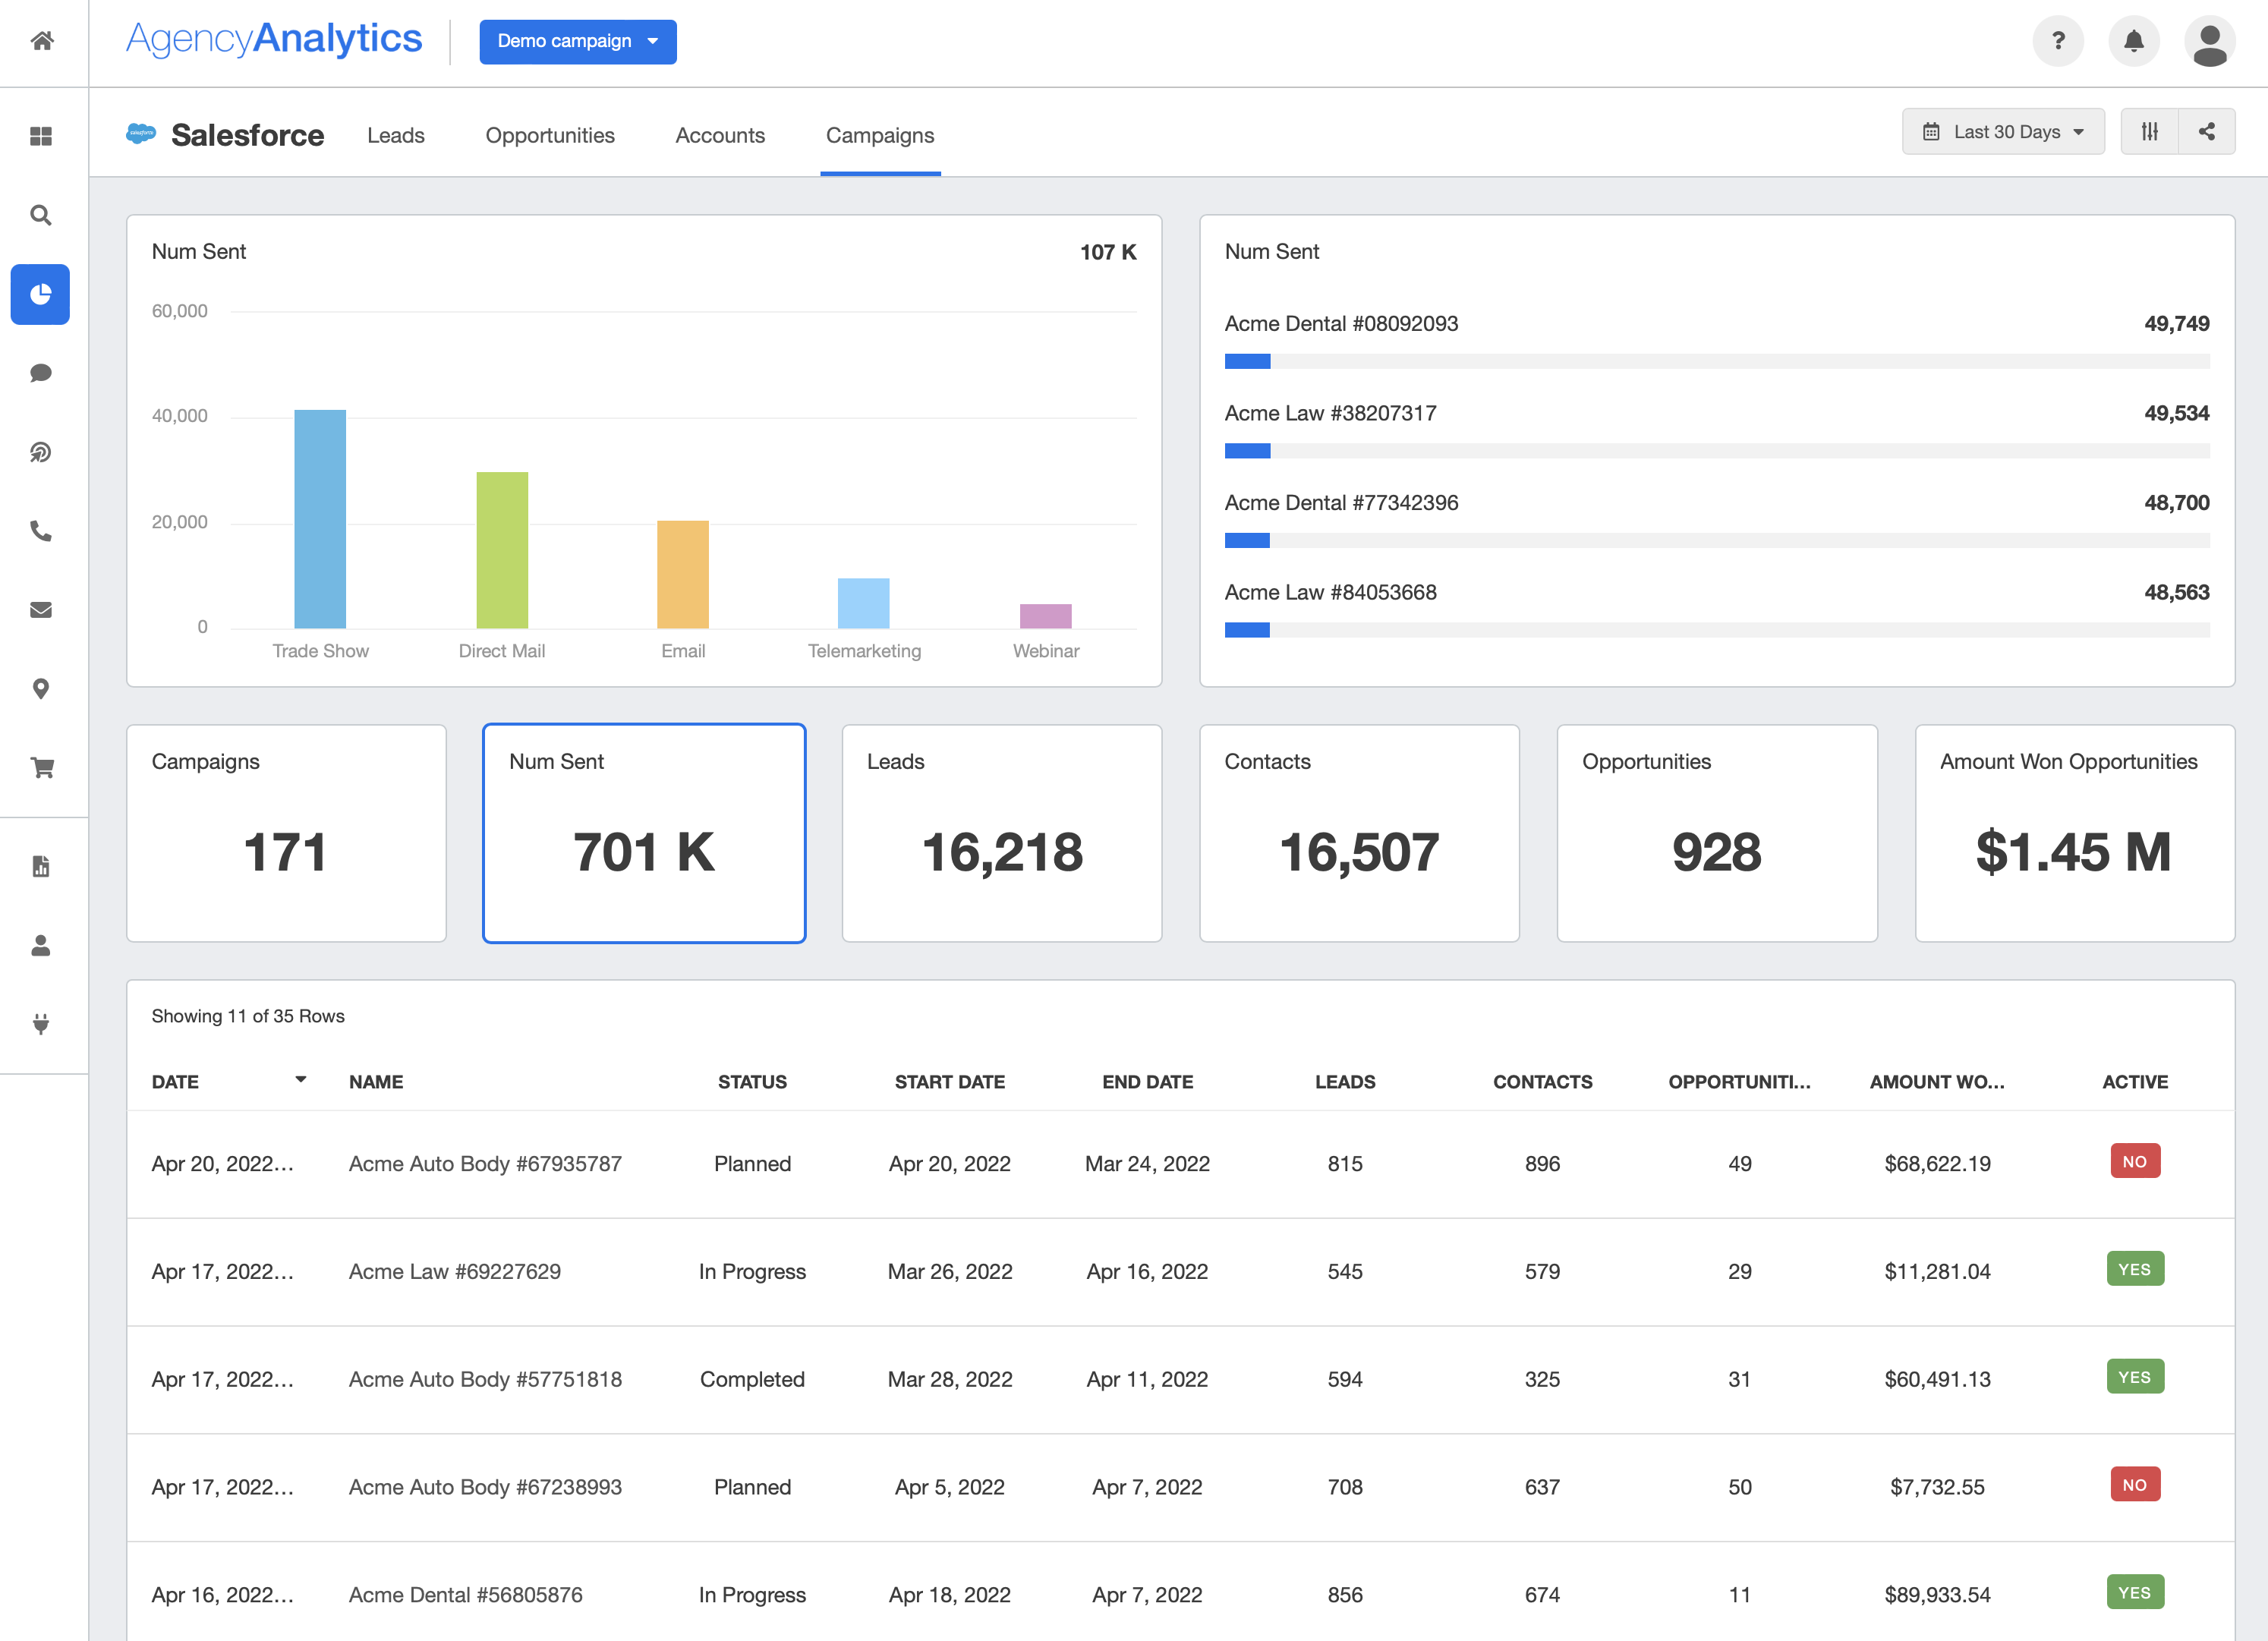Click the Showing 11 of 35 Rows text

tap(248, 1016)
